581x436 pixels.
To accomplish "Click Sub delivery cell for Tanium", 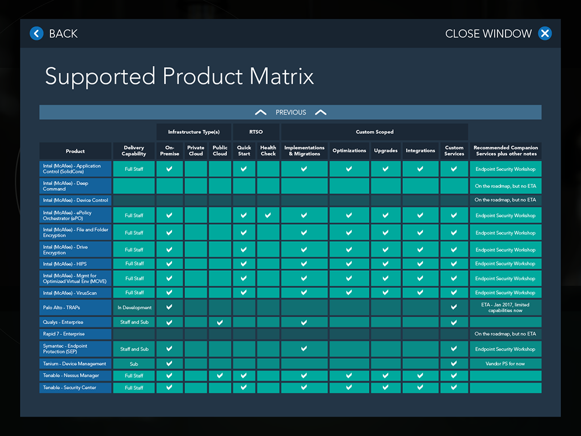I will [x=134, y=364].
